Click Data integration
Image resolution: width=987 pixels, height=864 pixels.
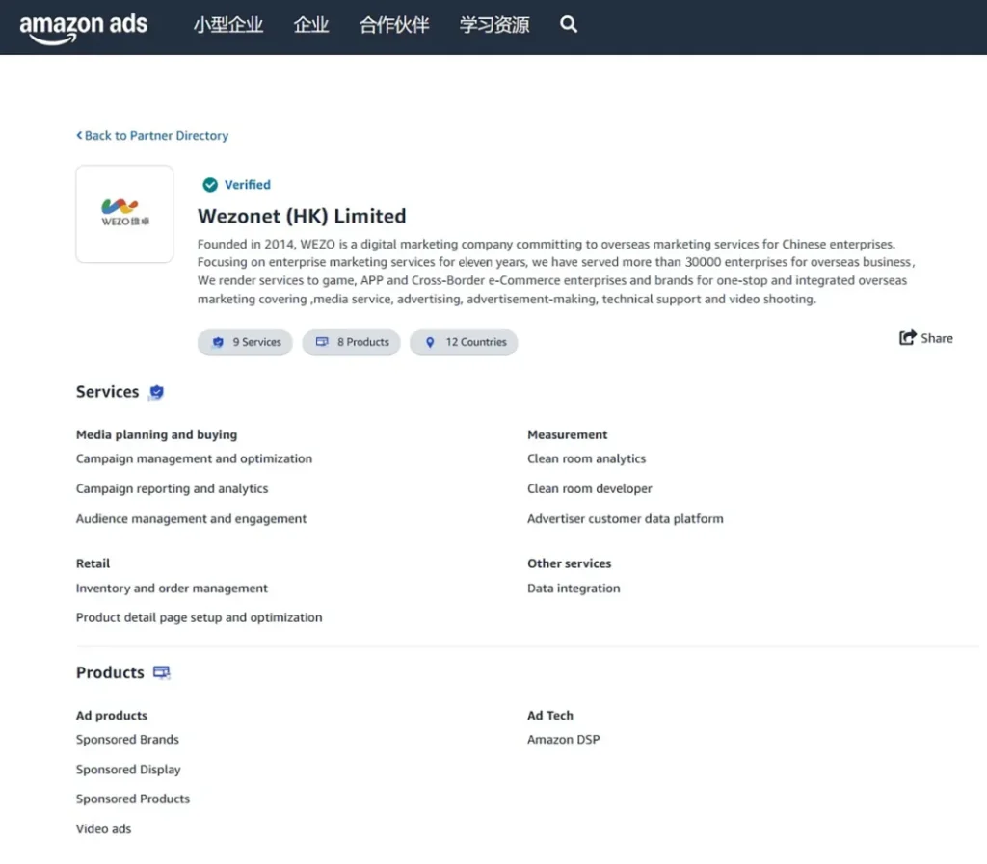click(x=574, y=588)
